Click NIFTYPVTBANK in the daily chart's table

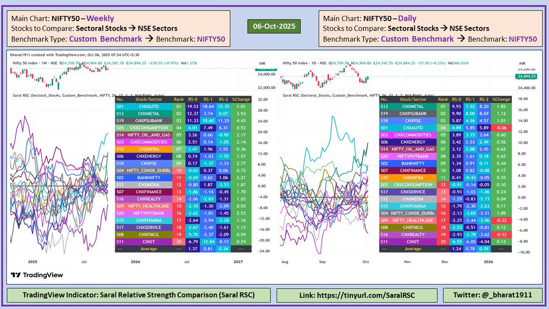[x=413, y=157]
